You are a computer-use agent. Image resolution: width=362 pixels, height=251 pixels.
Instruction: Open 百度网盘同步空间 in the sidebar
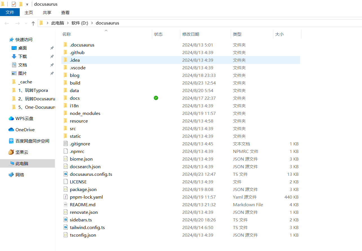29,141
